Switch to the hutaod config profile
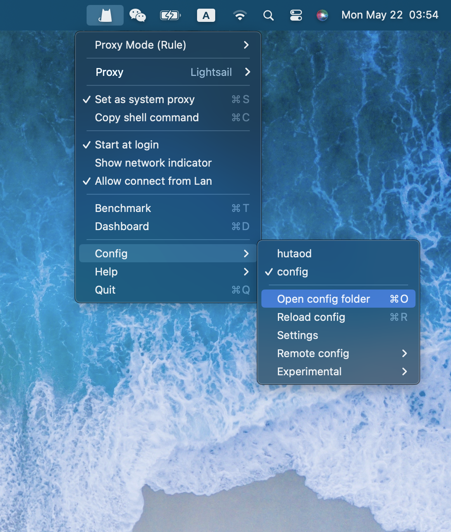451x532 pixels. pos(294,254)
